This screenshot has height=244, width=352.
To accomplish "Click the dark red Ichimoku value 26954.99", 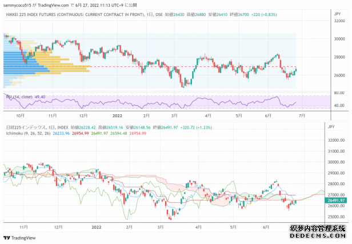I will [x=81, y=133].
